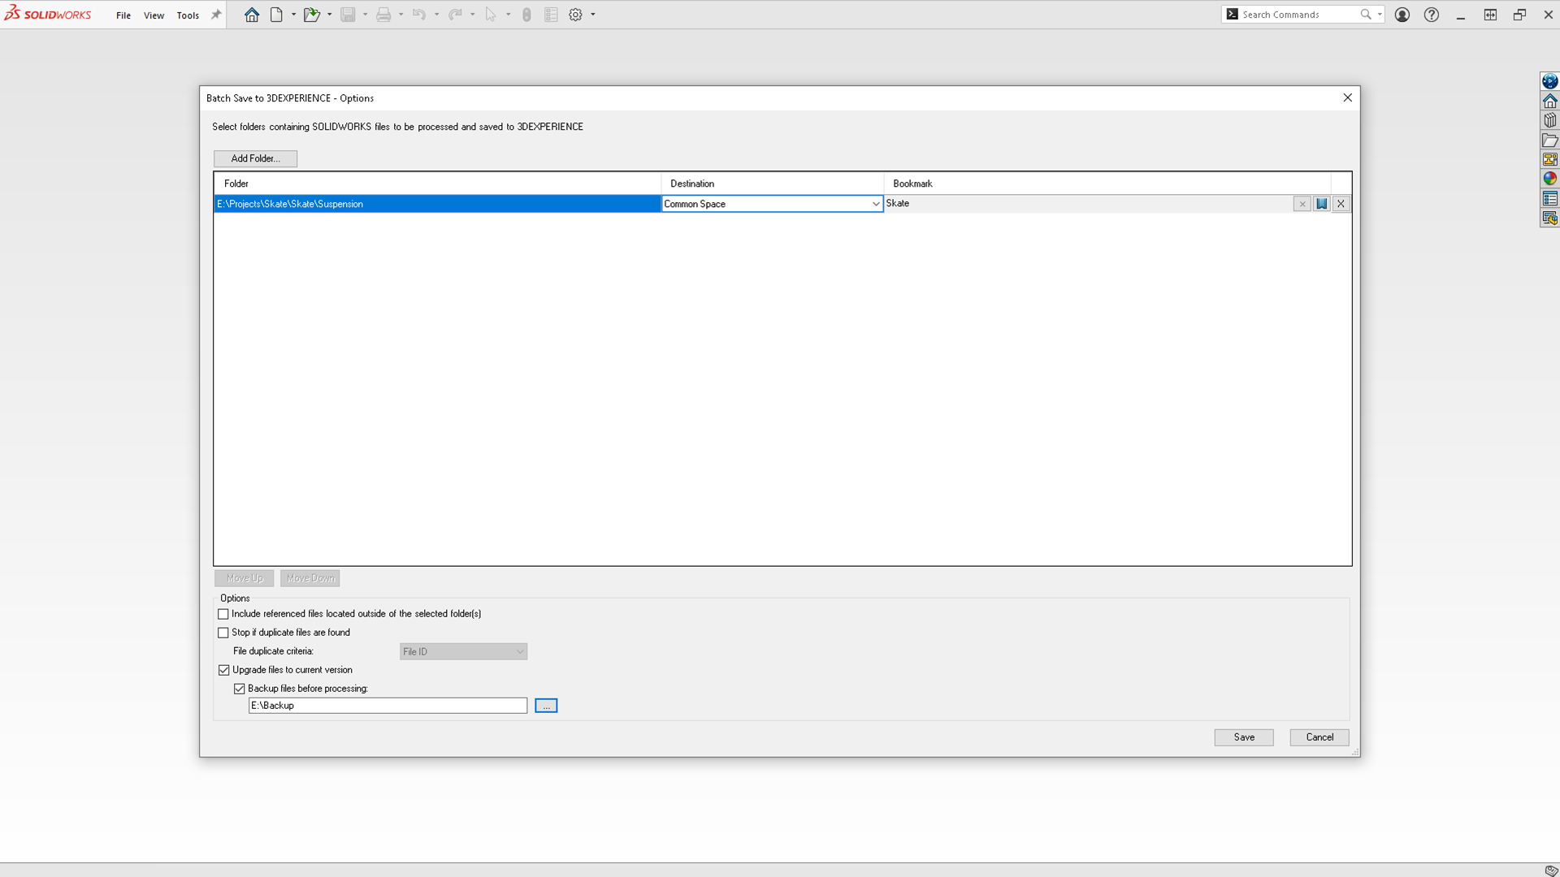Expand the Common Space destination dropdown
Screen dimensions: 1560x877
pyautogui.click(x=875, y=204)
